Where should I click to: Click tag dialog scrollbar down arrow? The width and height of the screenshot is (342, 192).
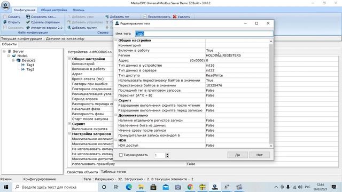[x=271, y=146]
